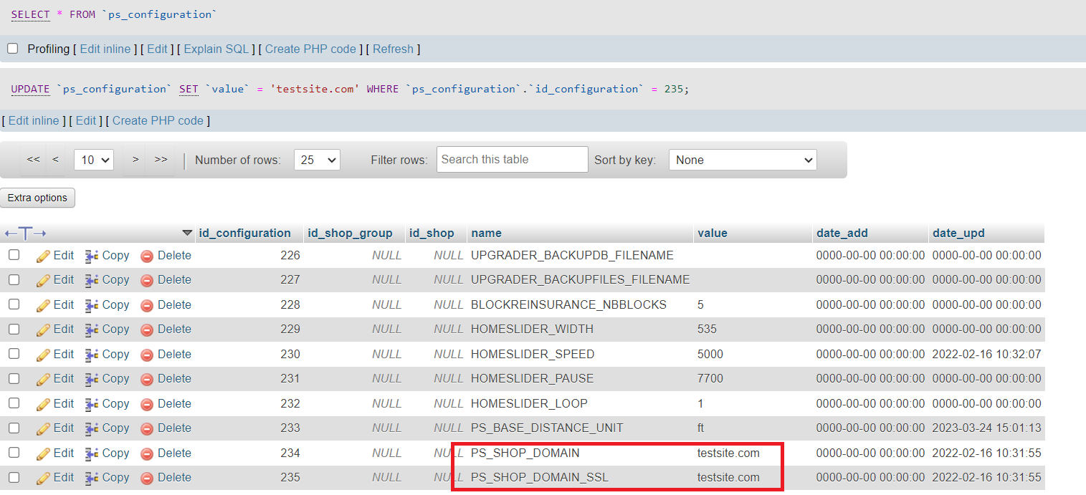The image size is (1086, 495).
Task: Click Copy icon for row 230
Action: 92,355
